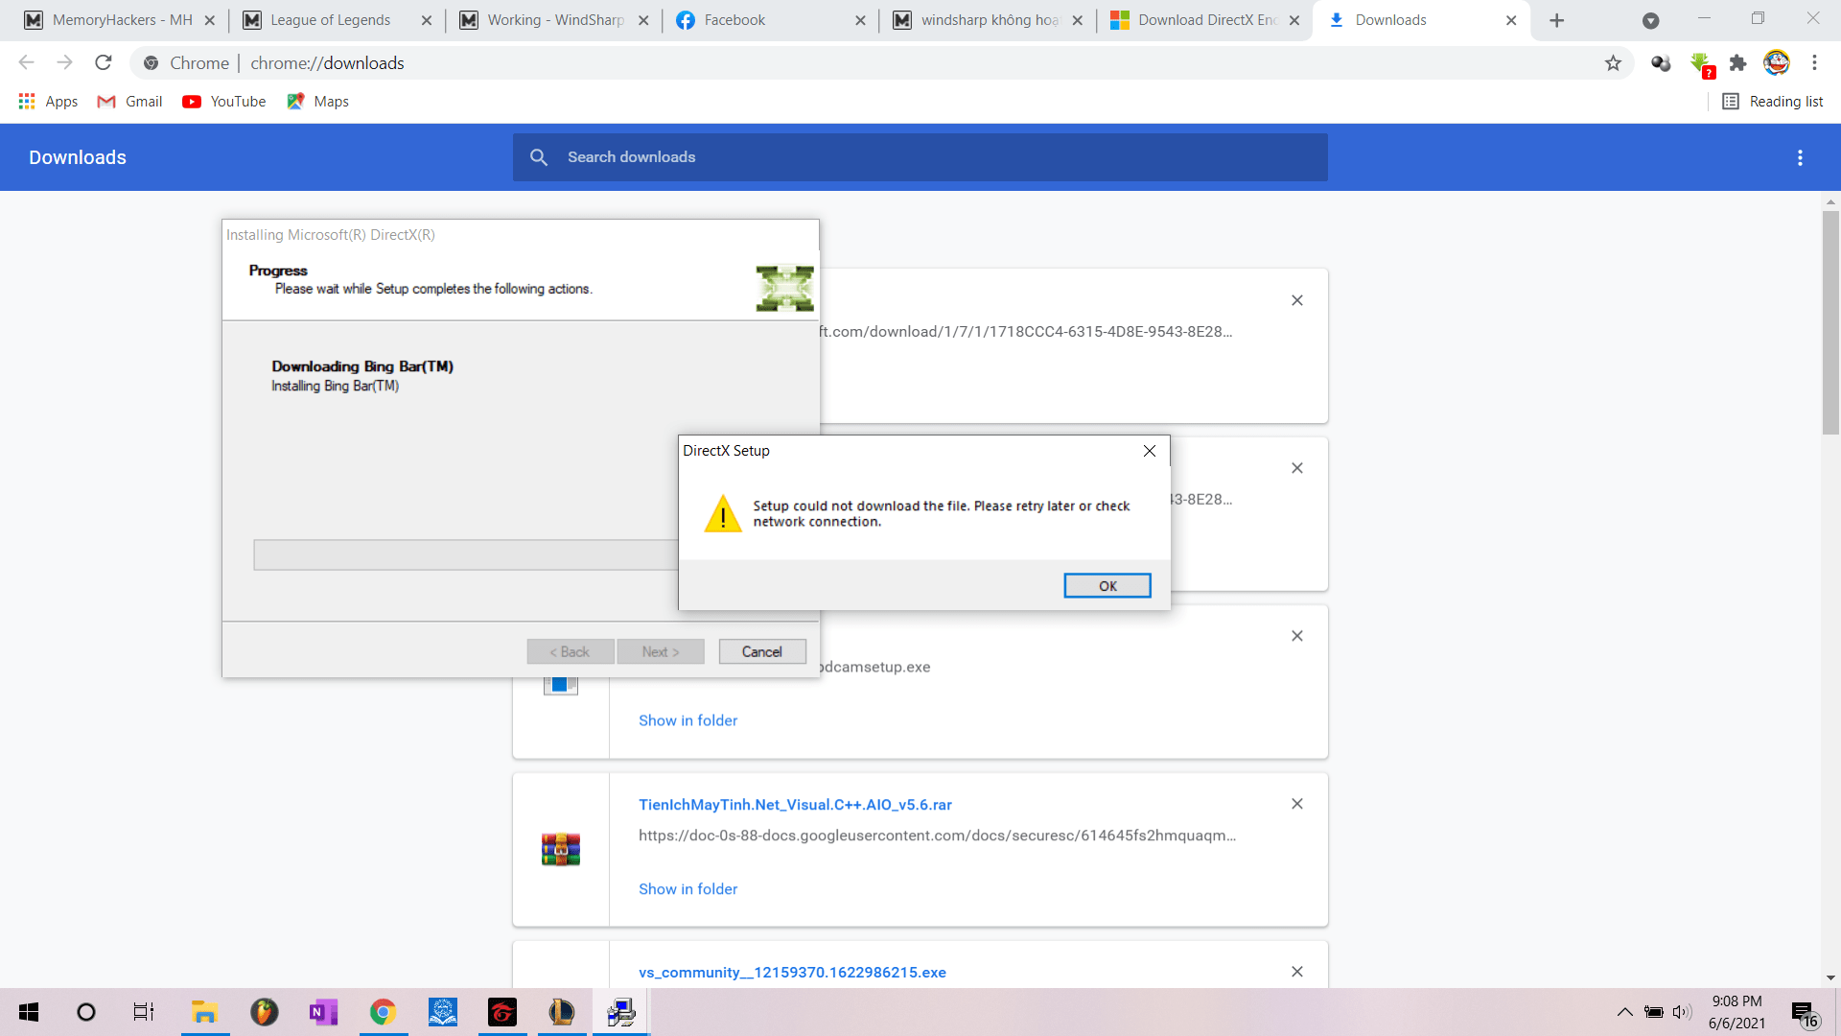Remove the Visual C++ AIO rar from list

(x=1297, y=804)
